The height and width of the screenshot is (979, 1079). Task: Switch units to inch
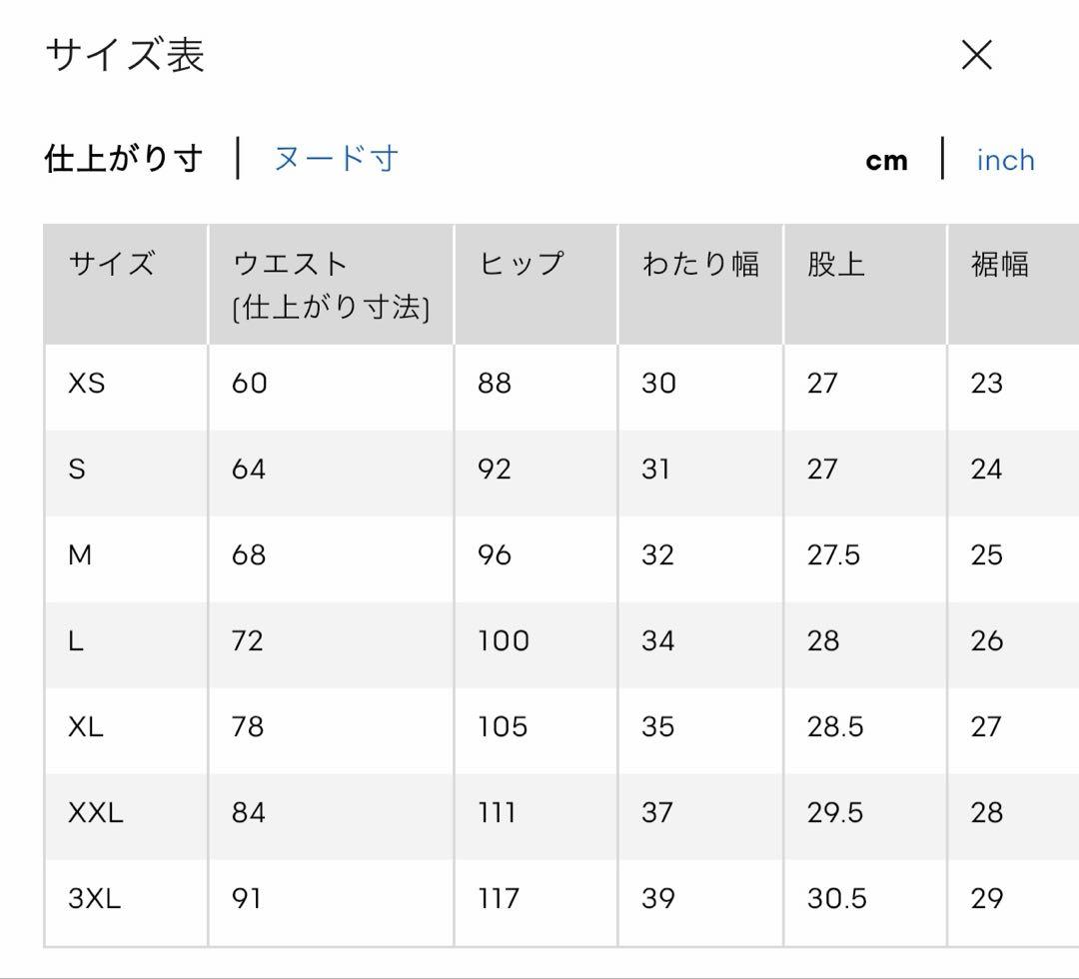click(x=1005, y=160)
